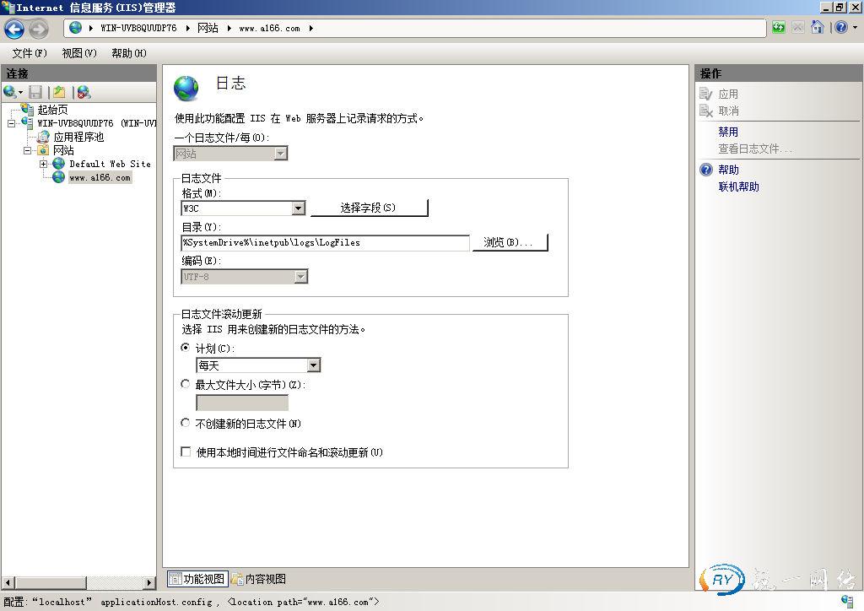Image resolution: width=864 pixels, height=611 pixels.
Task: Select the 最大文件大小(字节) radio button
Action: [185, 383]
